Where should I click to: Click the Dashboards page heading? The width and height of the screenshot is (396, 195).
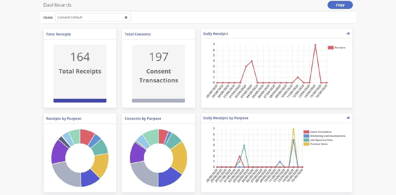pos(57,5)
